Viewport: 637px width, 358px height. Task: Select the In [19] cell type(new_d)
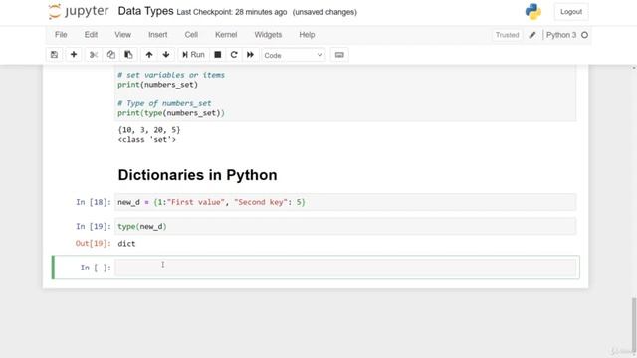(345, 226)
